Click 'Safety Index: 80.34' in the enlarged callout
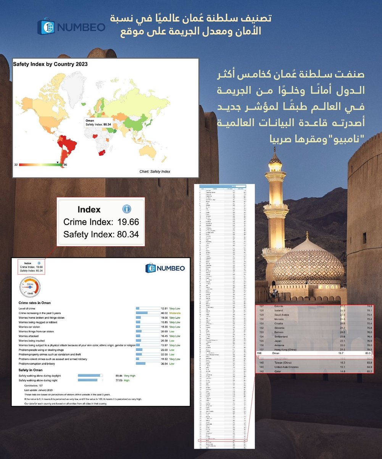 pos(101,234)
